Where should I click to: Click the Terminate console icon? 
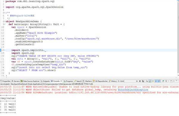coord(137,81)
